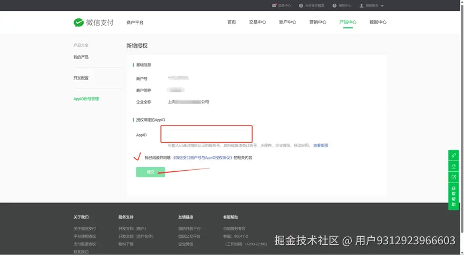Image resolution: width=464 pixels, height=255 pixels.
Task: Select the 产品中心 tab
Action: 348,22
